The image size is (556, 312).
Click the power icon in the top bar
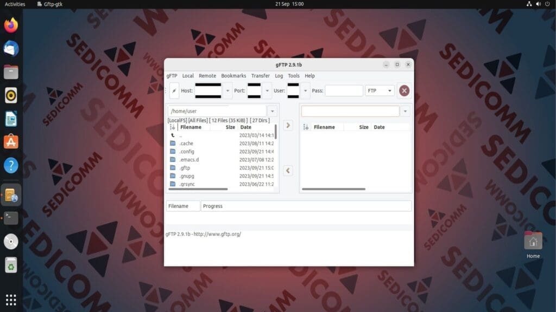(x=547, y=4)
